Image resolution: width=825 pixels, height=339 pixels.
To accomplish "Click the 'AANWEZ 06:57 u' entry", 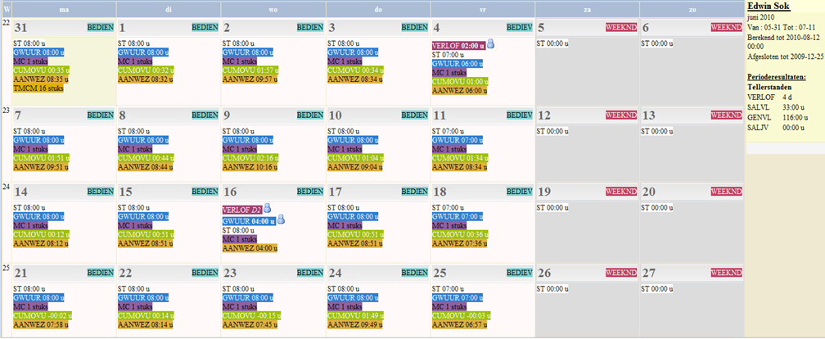I will 459,324.
